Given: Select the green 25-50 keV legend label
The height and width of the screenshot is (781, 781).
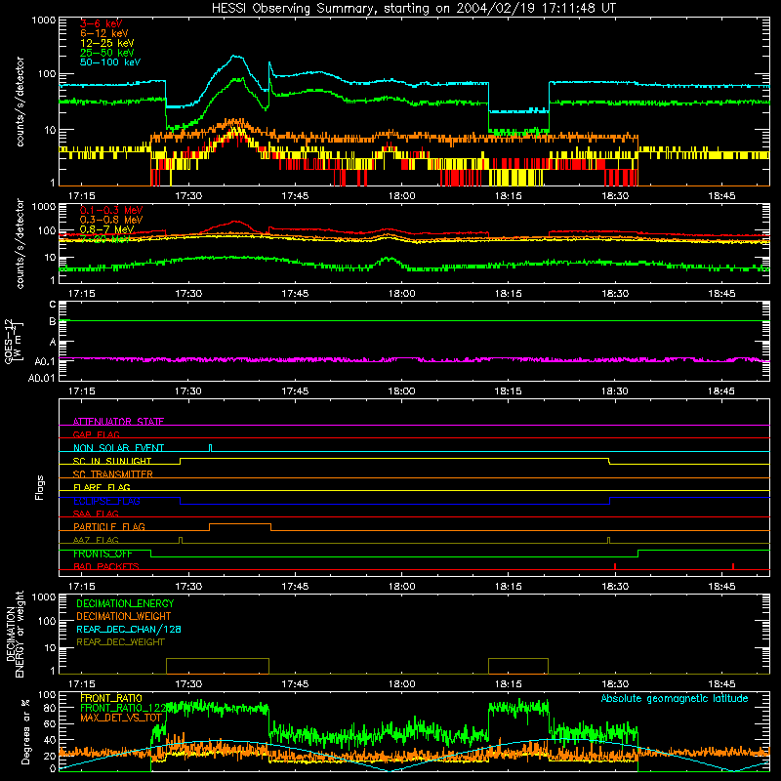Looking at the screenshot, I should (x=107, y=53).
